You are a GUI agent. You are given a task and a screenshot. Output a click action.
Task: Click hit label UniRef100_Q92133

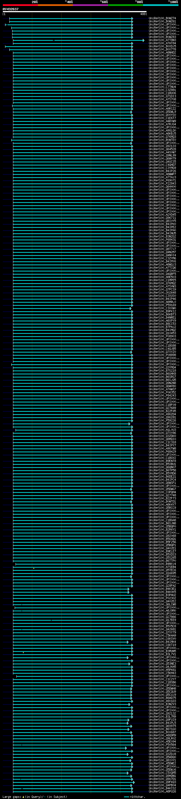[162, 146]
